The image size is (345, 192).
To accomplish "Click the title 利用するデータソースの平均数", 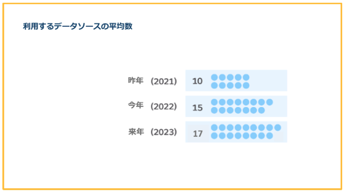I will coord(77,27).
